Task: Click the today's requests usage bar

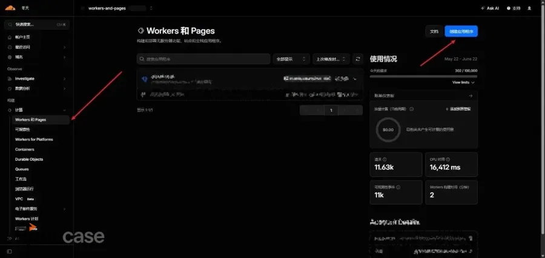Action: point(424,76)
